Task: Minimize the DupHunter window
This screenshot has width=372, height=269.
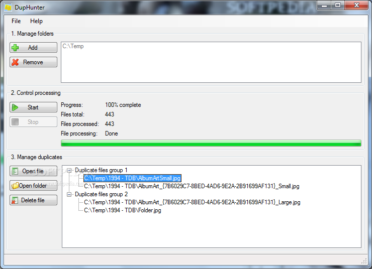Action: click(324, 5)
